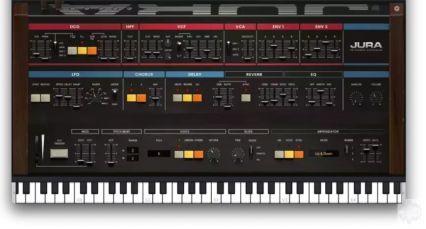
Task: Open the Up & Down arpeggiator mode dropdown
Action: pyautogui.click(x=324, y=154)
